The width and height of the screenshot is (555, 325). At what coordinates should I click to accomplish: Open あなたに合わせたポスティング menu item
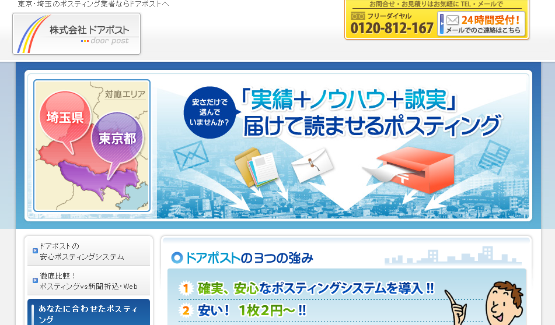(x=89, y=313)
